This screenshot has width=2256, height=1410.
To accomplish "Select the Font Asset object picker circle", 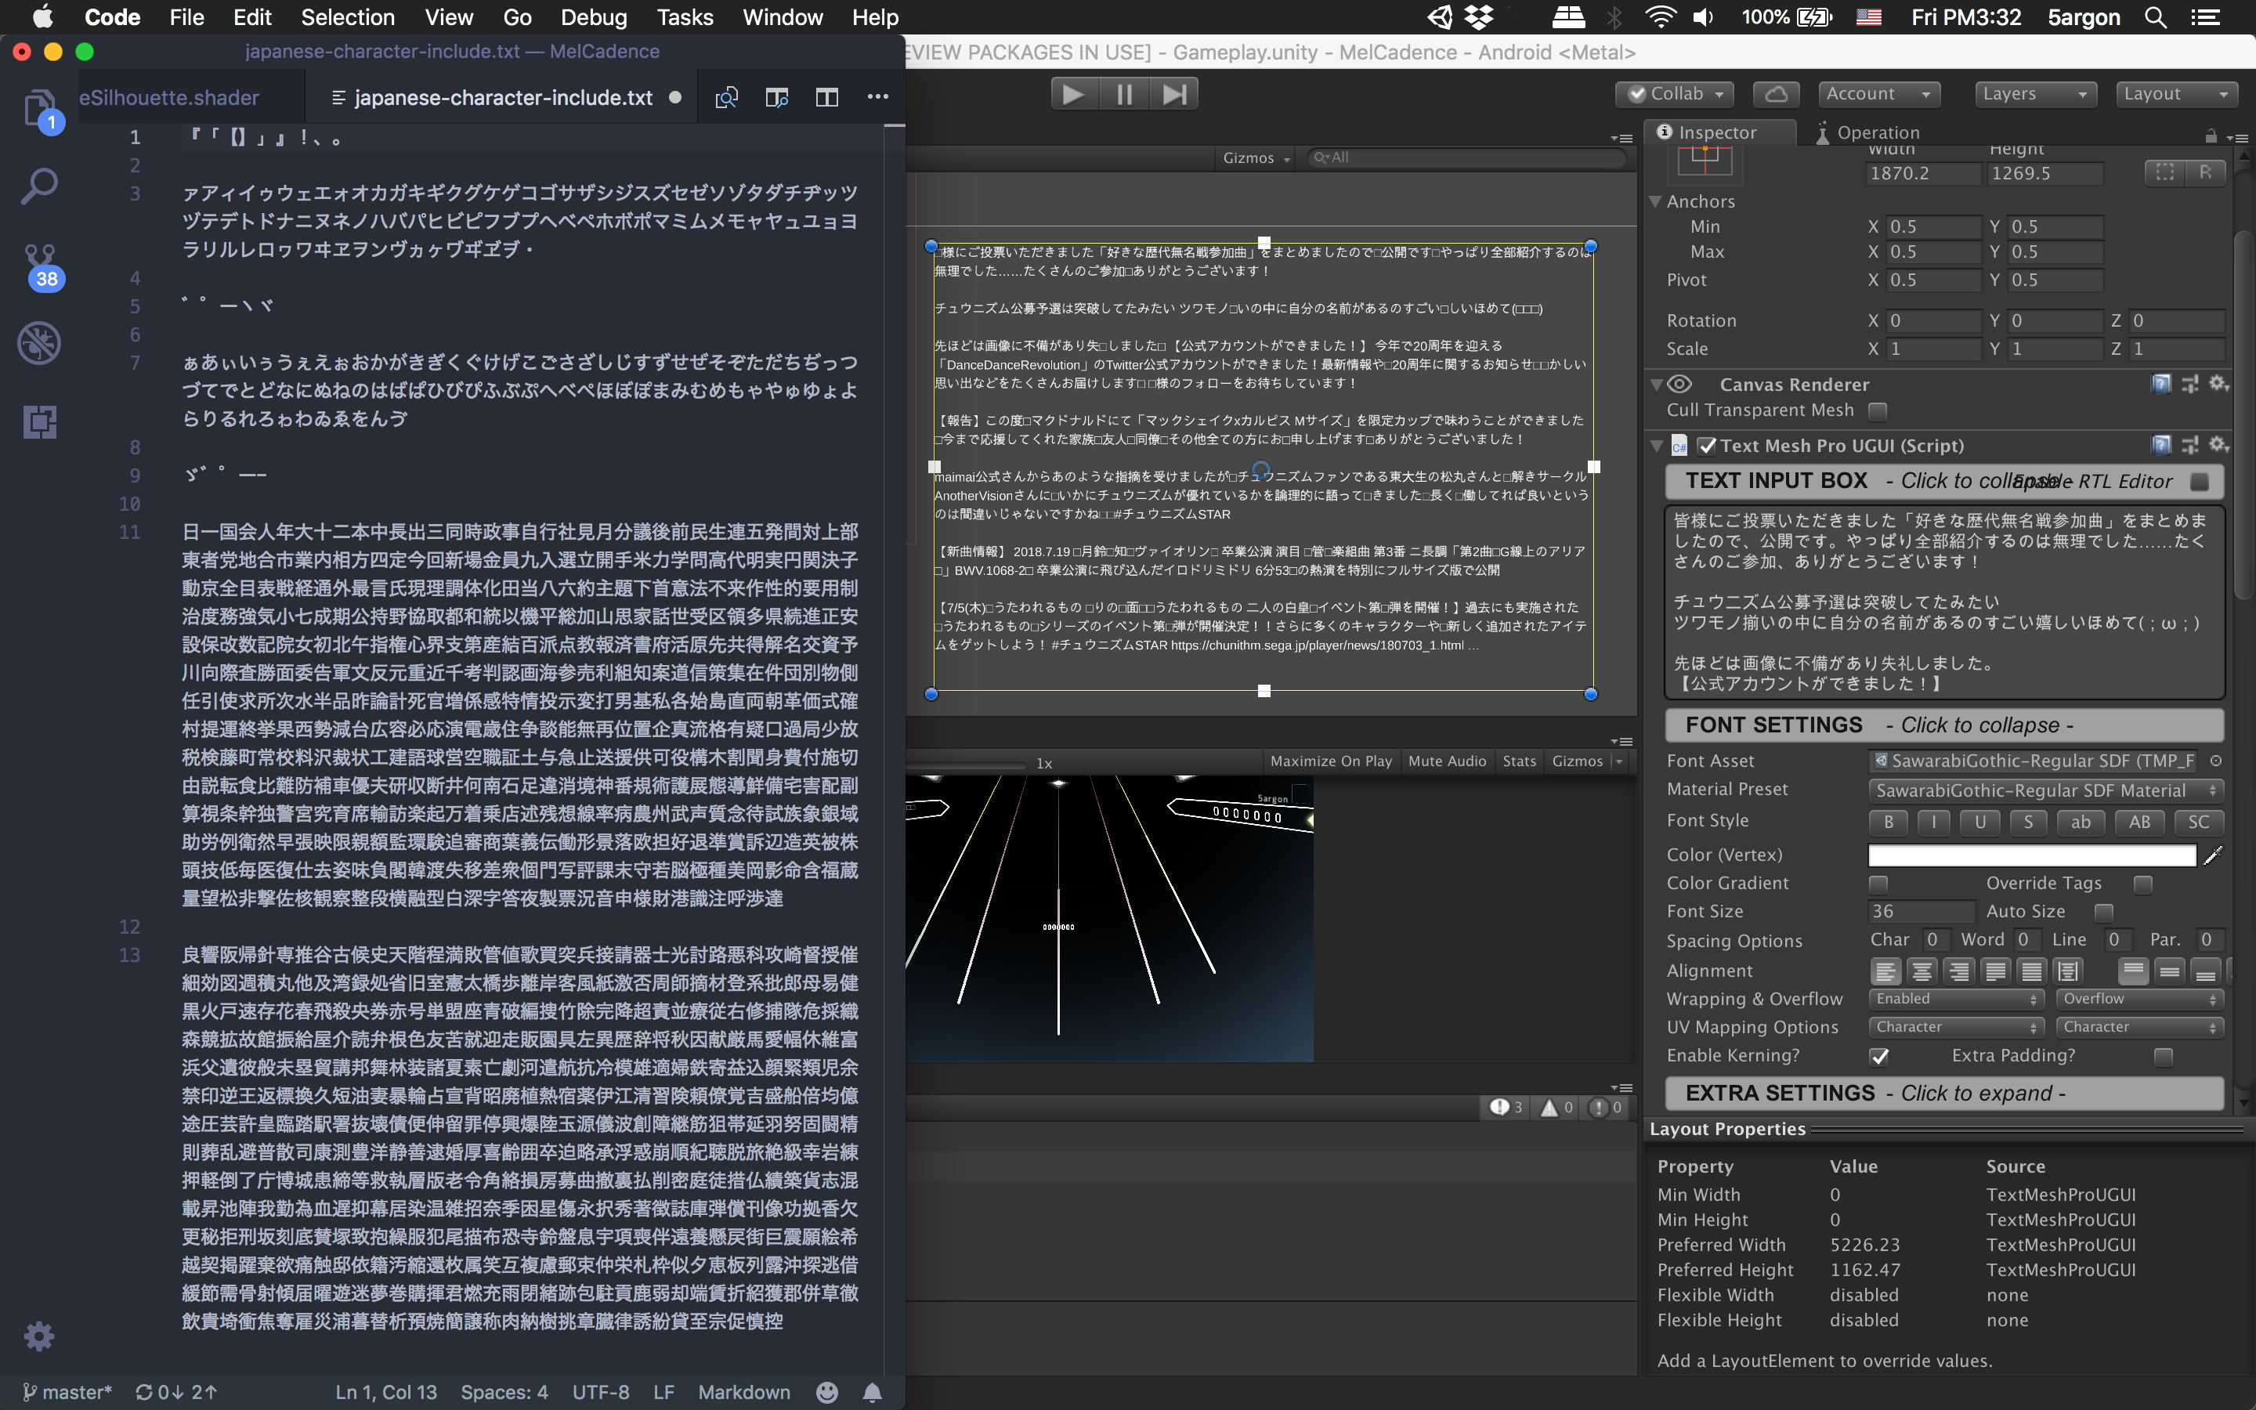I will [x=2216, y=761].
